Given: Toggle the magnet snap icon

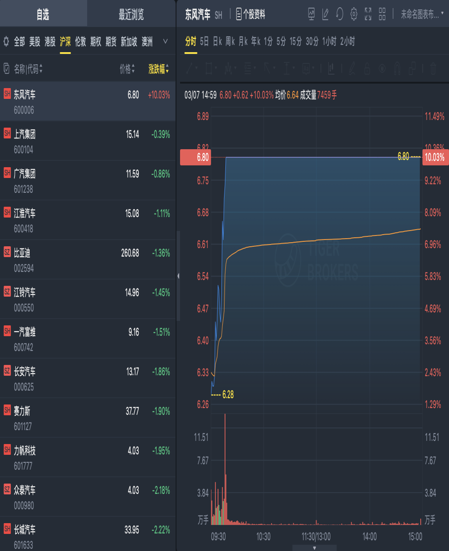Looking at the screenshot, I should pyautogui.click(x=397, y=68).
